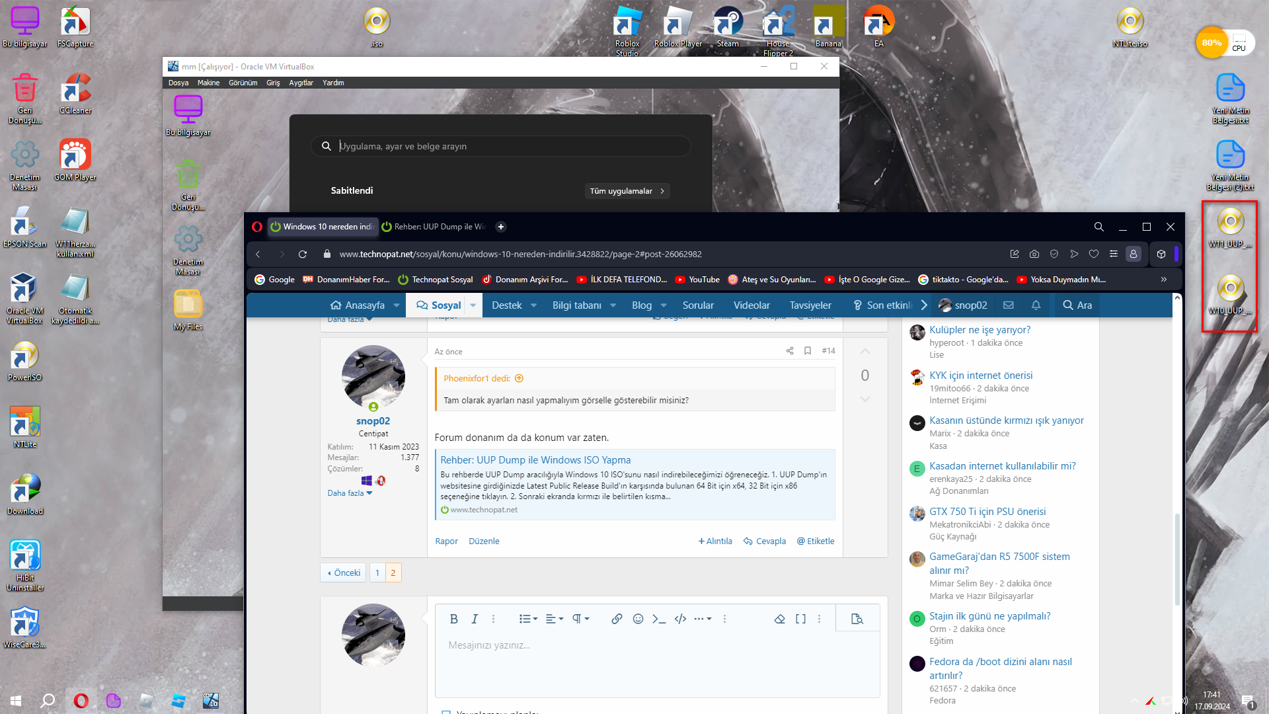The height and width of the screenshot is (714, 1269).
Task: Toggle BB code mode brackets button
Action: [x=800, y=619]
